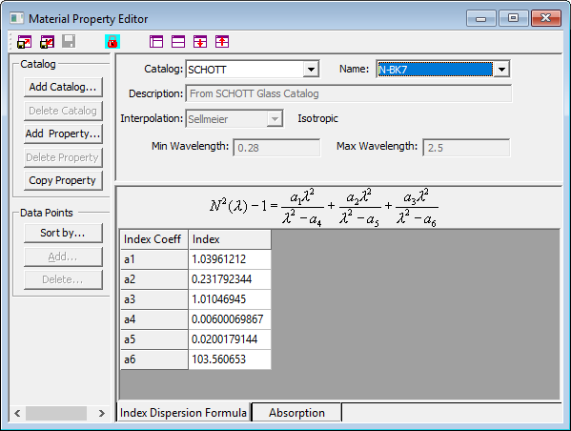The height and width of the screenshot is (431, 571).
Task: Open the Interpolation Sellmeier dropdown
Action: pyautogui.click(x=275, y=119)
